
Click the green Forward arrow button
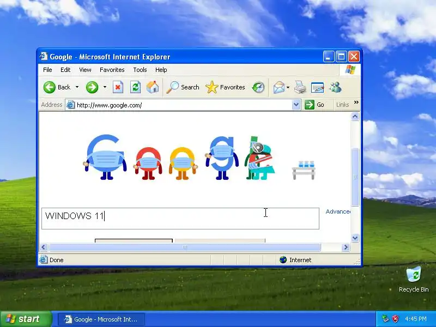coord(92,87)
